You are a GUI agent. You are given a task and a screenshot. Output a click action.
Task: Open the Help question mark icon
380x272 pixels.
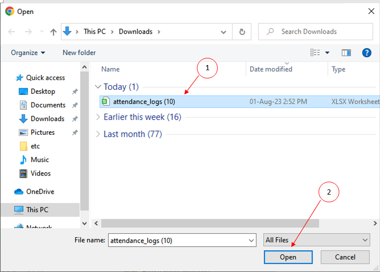tap(367, 53)
